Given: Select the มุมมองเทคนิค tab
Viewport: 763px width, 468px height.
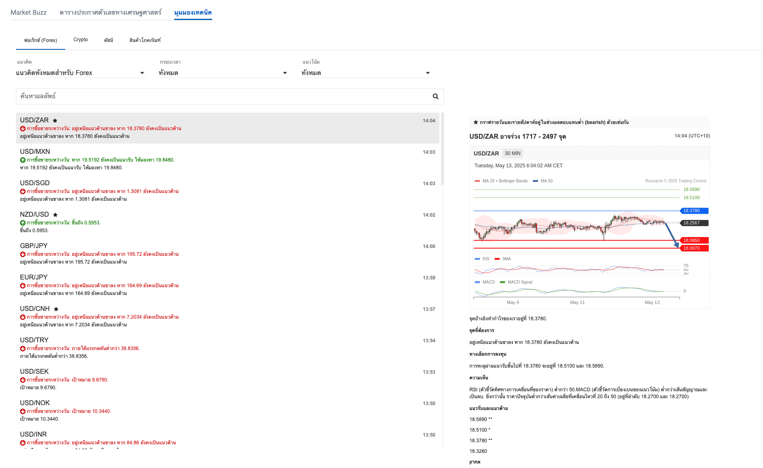Looking at the screenshot, I should coord(193,12).
